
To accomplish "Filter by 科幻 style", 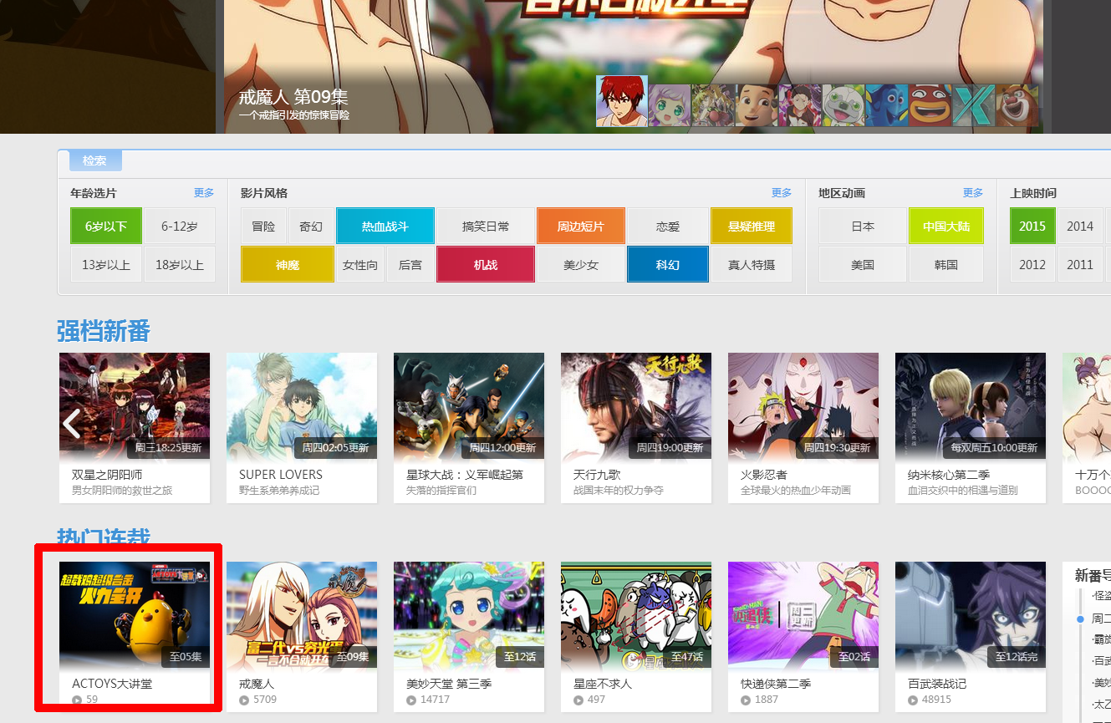I will coord(668,264).
